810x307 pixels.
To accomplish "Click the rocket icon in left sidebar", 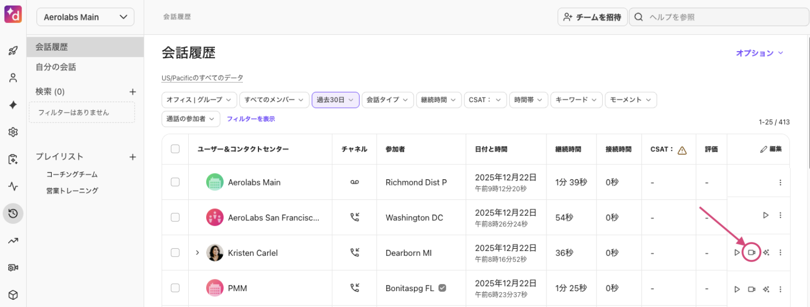I will pos(13,51).
